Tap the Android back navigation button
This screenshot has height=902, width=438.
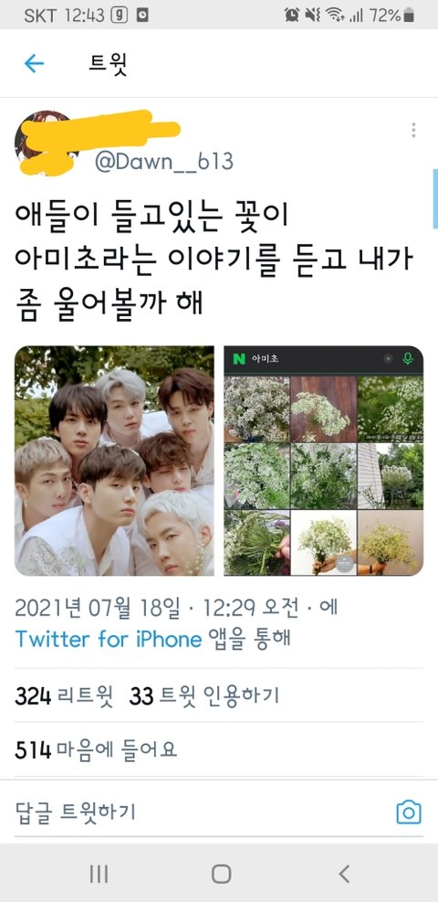[344, 874]
